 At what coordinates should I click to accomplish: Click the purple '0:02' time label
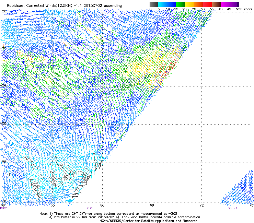(3, 208)
